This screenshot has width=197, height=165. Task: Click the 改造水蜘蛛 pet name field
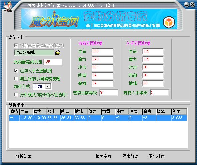34,53
